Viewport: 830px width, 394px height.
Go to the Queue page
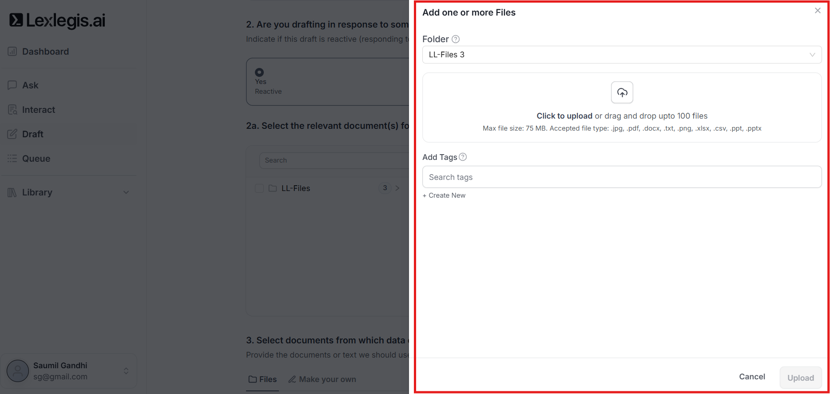click(x=36, y=159)
